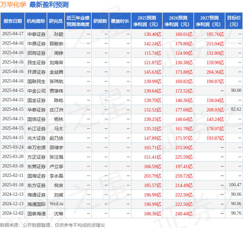
Task: Open the 中金公司 institution entry
Action: click(x=37, y=91)
